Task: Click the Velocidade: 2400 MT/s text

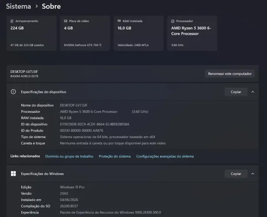Action: (133, 45)
